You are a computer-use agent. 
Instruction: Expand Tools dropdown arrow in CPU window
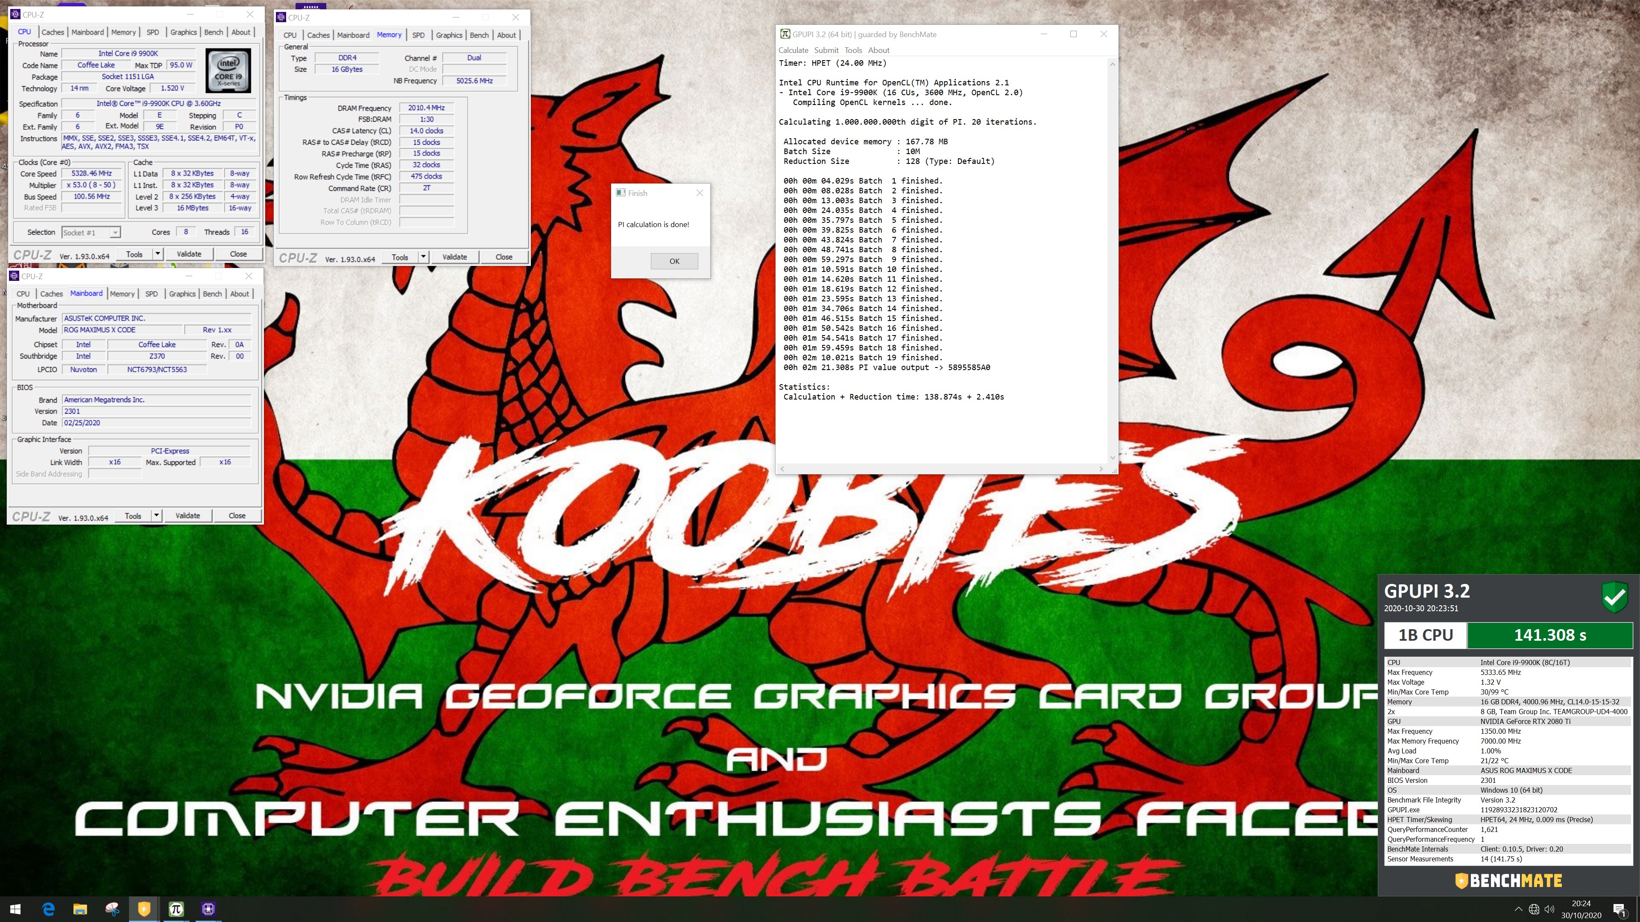[x=157, y=254]
